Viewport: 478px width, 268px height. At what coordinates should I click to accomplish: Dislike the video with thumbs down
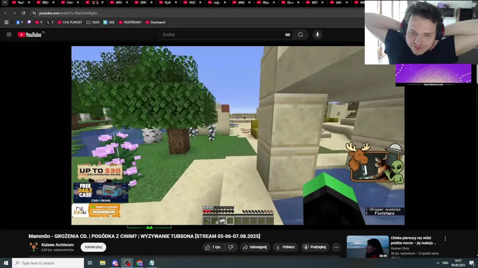tap(230, 247)
